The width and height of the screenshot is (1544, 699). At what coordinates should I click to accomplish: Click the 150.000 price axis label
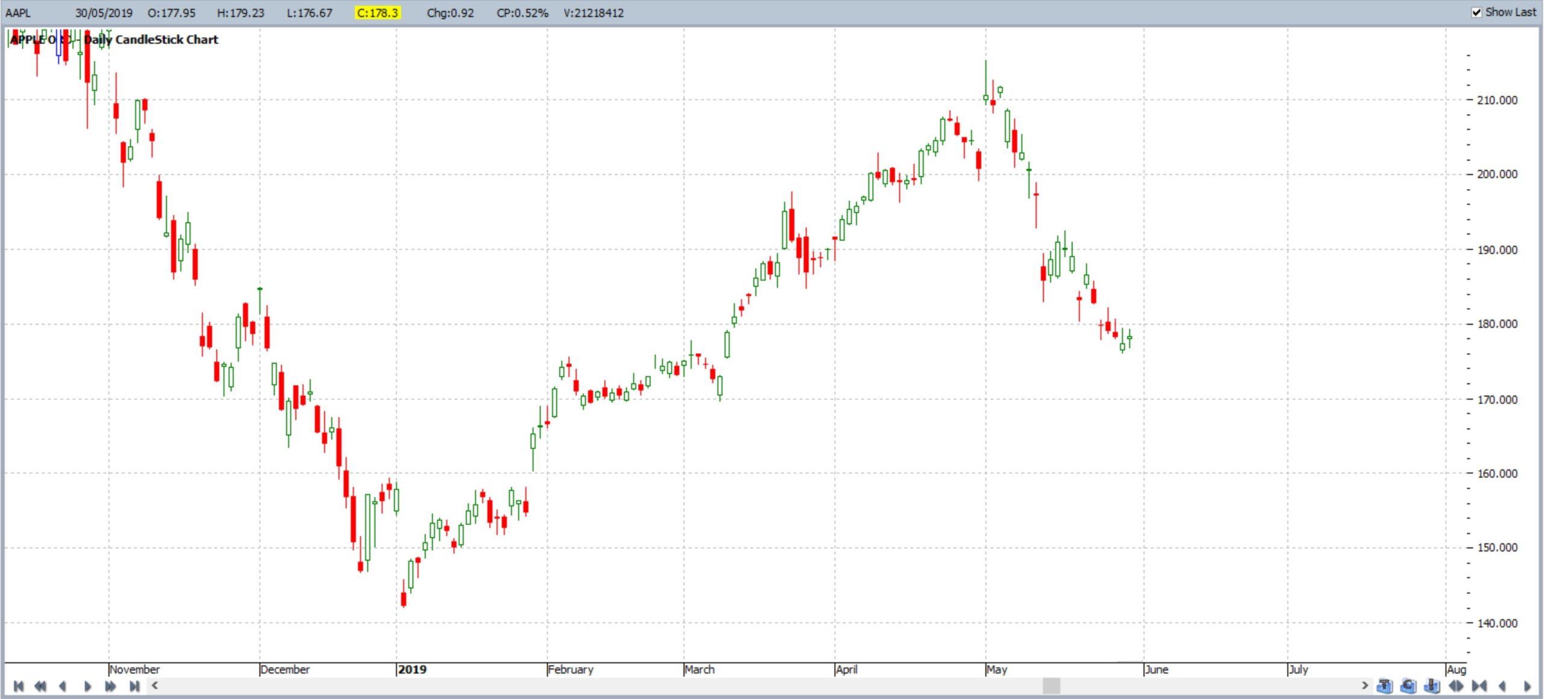[1497, 547]
